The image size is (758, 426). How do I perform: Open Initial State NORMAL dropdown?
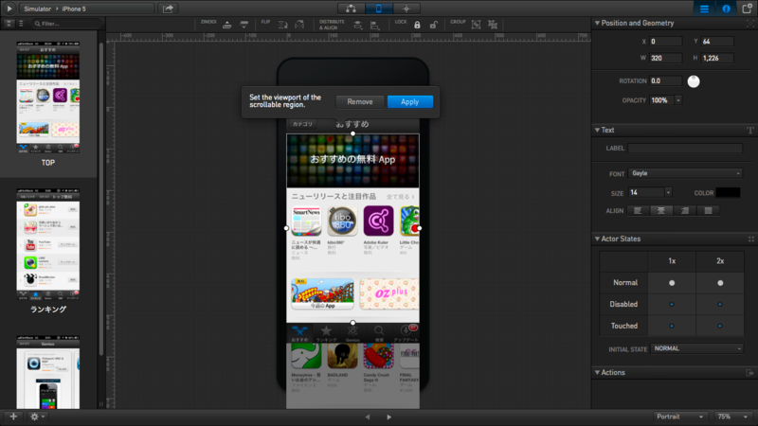[x=696, y=348]
